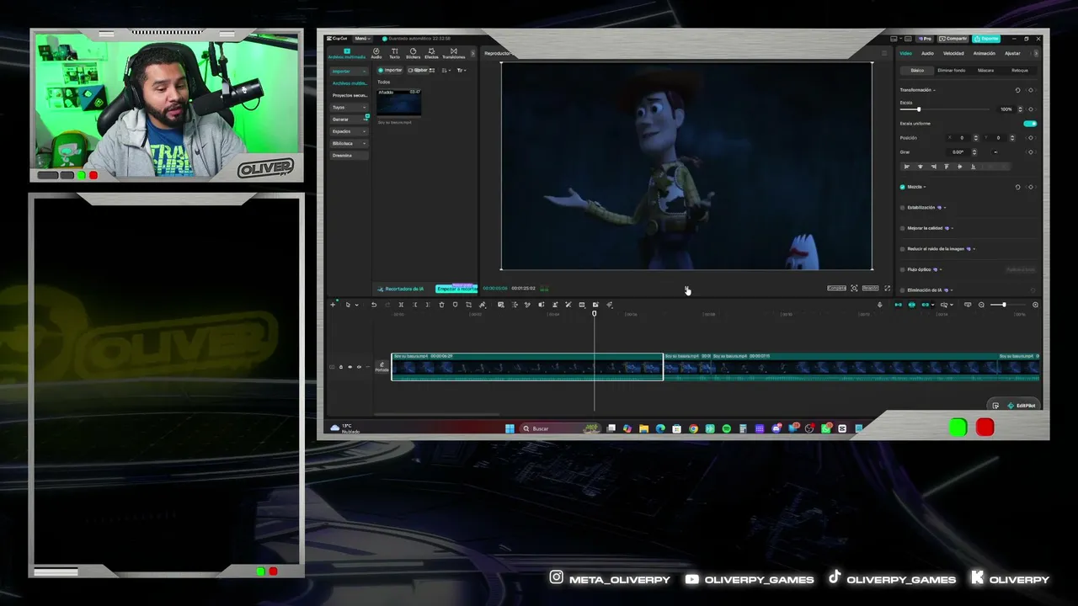Screen dimensions: 1078x606
Task: Click the Escala percentage value field
Action: click(x=1006, y=109)
